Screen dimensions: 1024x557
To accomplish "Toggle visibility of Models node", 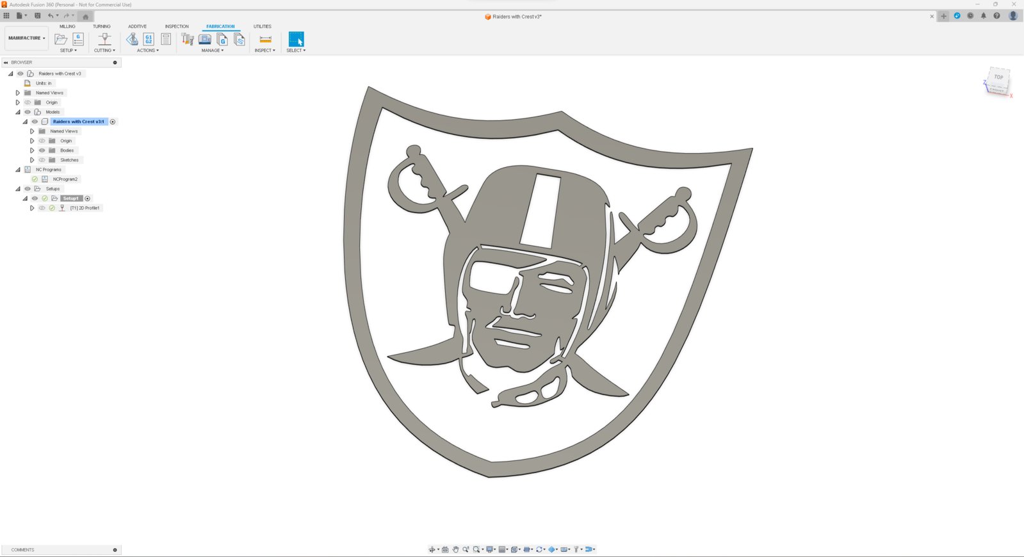I will [x=28, y=112].
